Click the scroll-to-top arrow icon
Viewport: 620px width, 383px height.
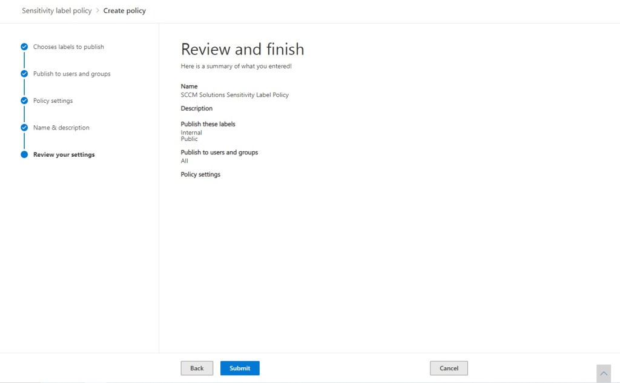(x=603, y=373)
